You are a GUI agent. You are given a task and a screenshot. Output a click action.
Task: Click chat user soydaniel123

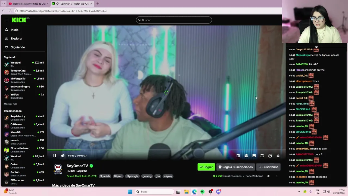point(303,149)
